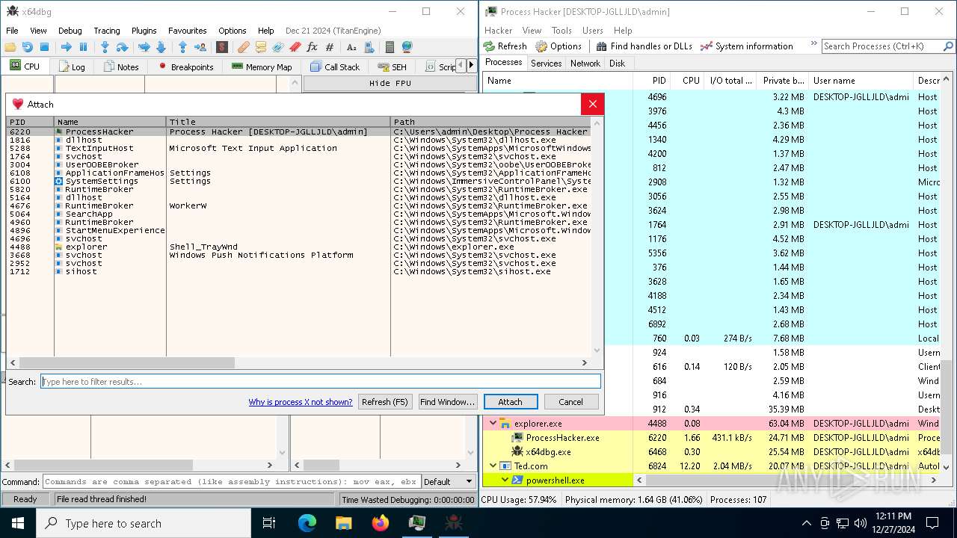Switch to the Network tab in Process Hacker
This screenshot has height=538, width=957.
(x=585, y=64)
